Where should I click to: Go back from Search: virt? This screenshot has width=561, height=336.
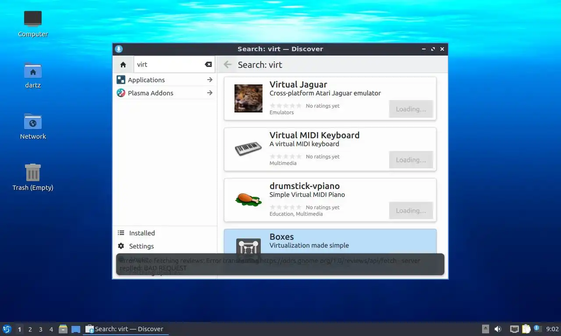click(227, 65)
